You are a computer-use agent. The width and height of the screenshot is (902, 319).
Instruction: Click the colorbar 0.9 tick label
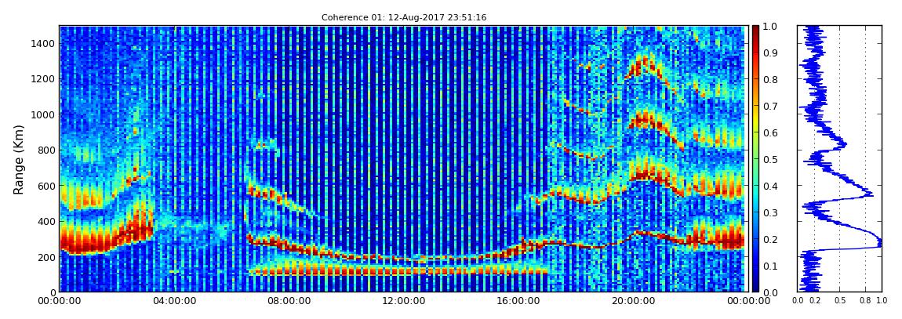770,53
